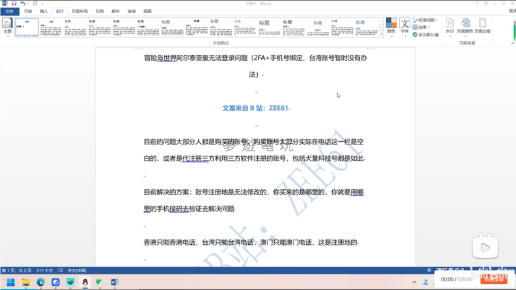Switch to the References (引用) tab

100,11
